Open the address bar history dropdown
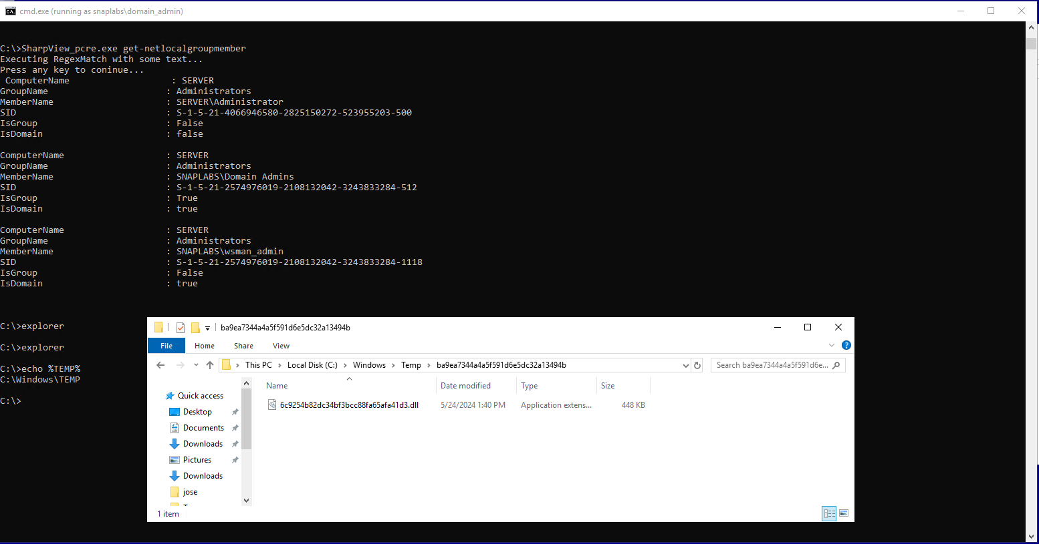This screenshot has width=1039, height=544. click(x=685, y=366)
